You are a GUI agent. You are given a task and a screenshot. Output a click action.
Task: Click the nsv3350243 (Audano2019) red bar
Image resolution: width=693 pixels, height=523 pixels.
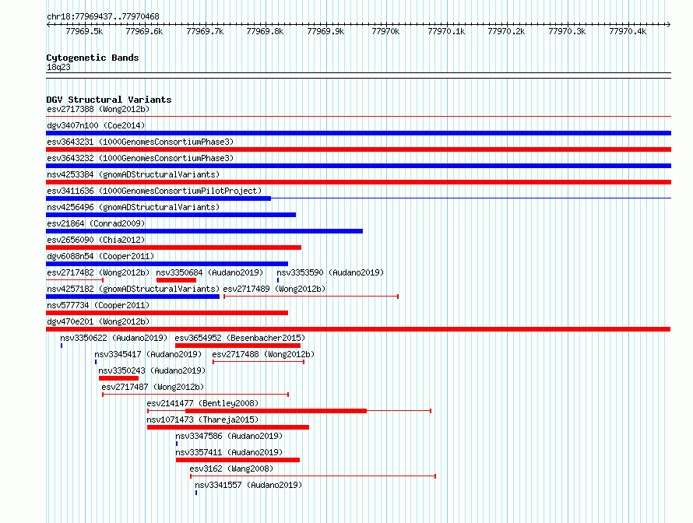[x=118, y=378]
